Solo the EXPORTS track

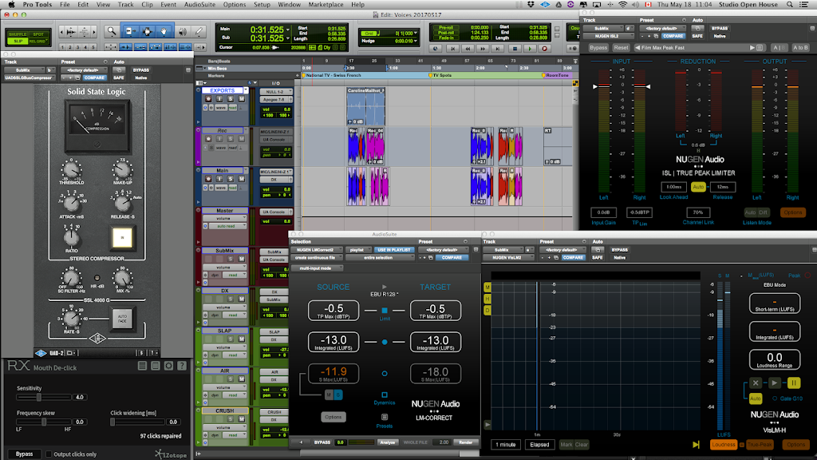click(x=230, y=99)
